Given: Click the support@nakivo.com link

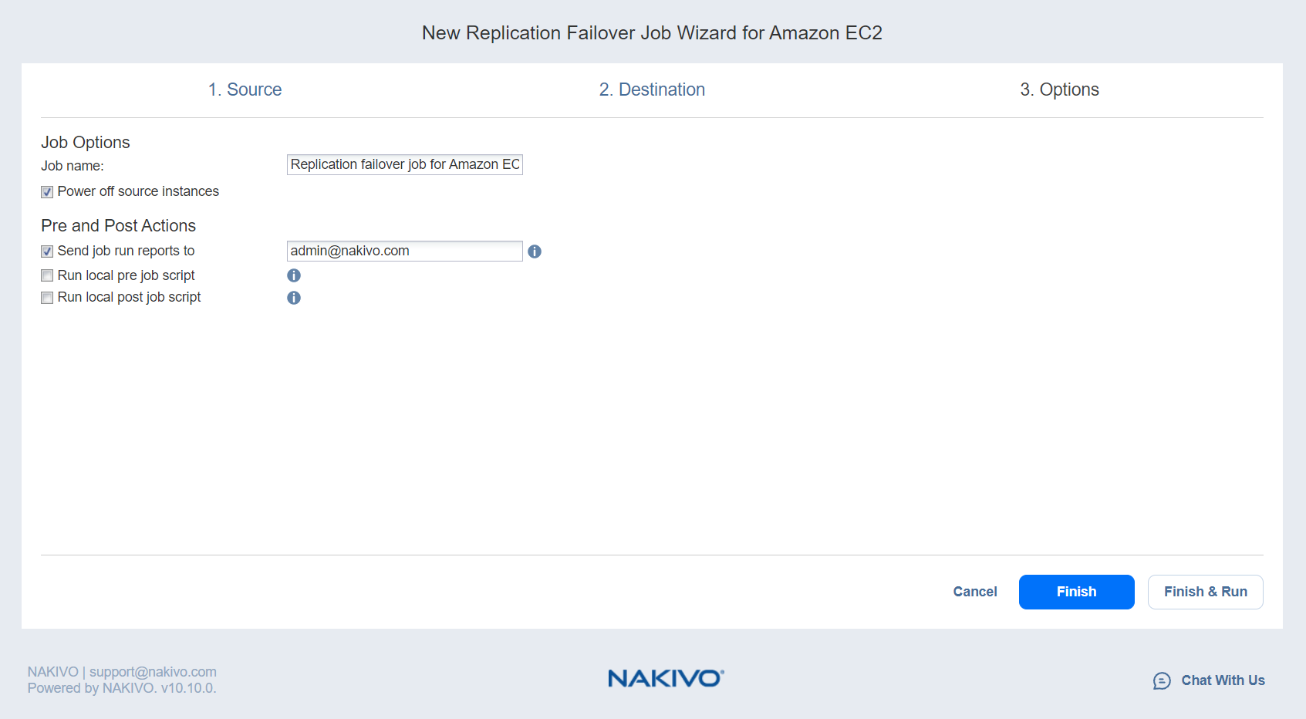Looking at the screenshot, I should click(153, 672).
